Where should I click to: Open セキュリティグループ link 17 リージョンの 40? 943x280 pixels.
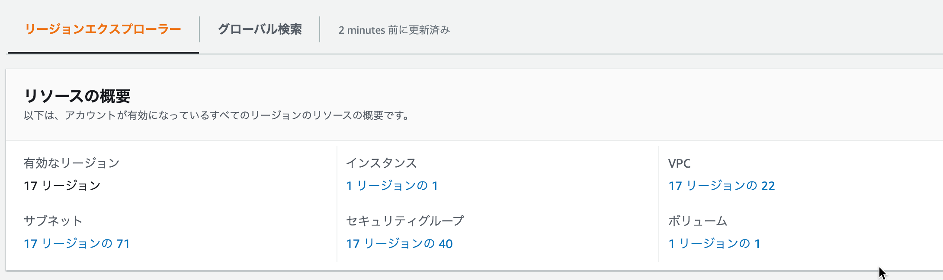(399, 244)
